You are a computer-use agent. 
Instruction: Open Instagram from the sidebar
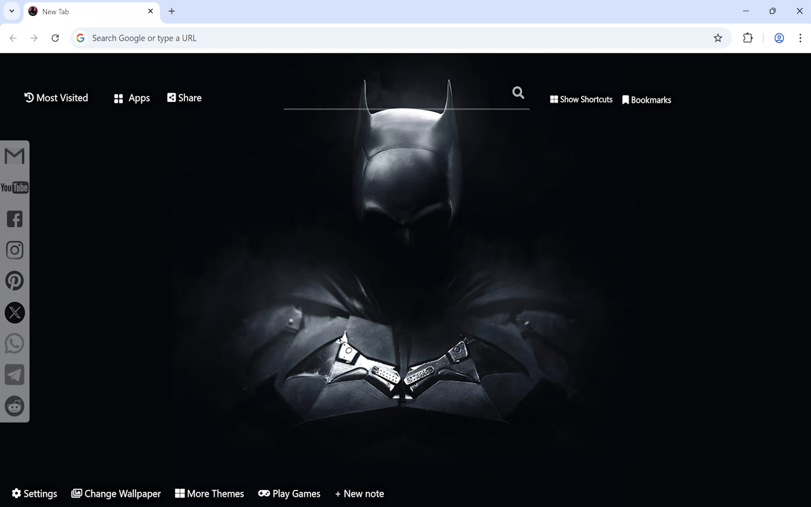[x=14, y=249]
